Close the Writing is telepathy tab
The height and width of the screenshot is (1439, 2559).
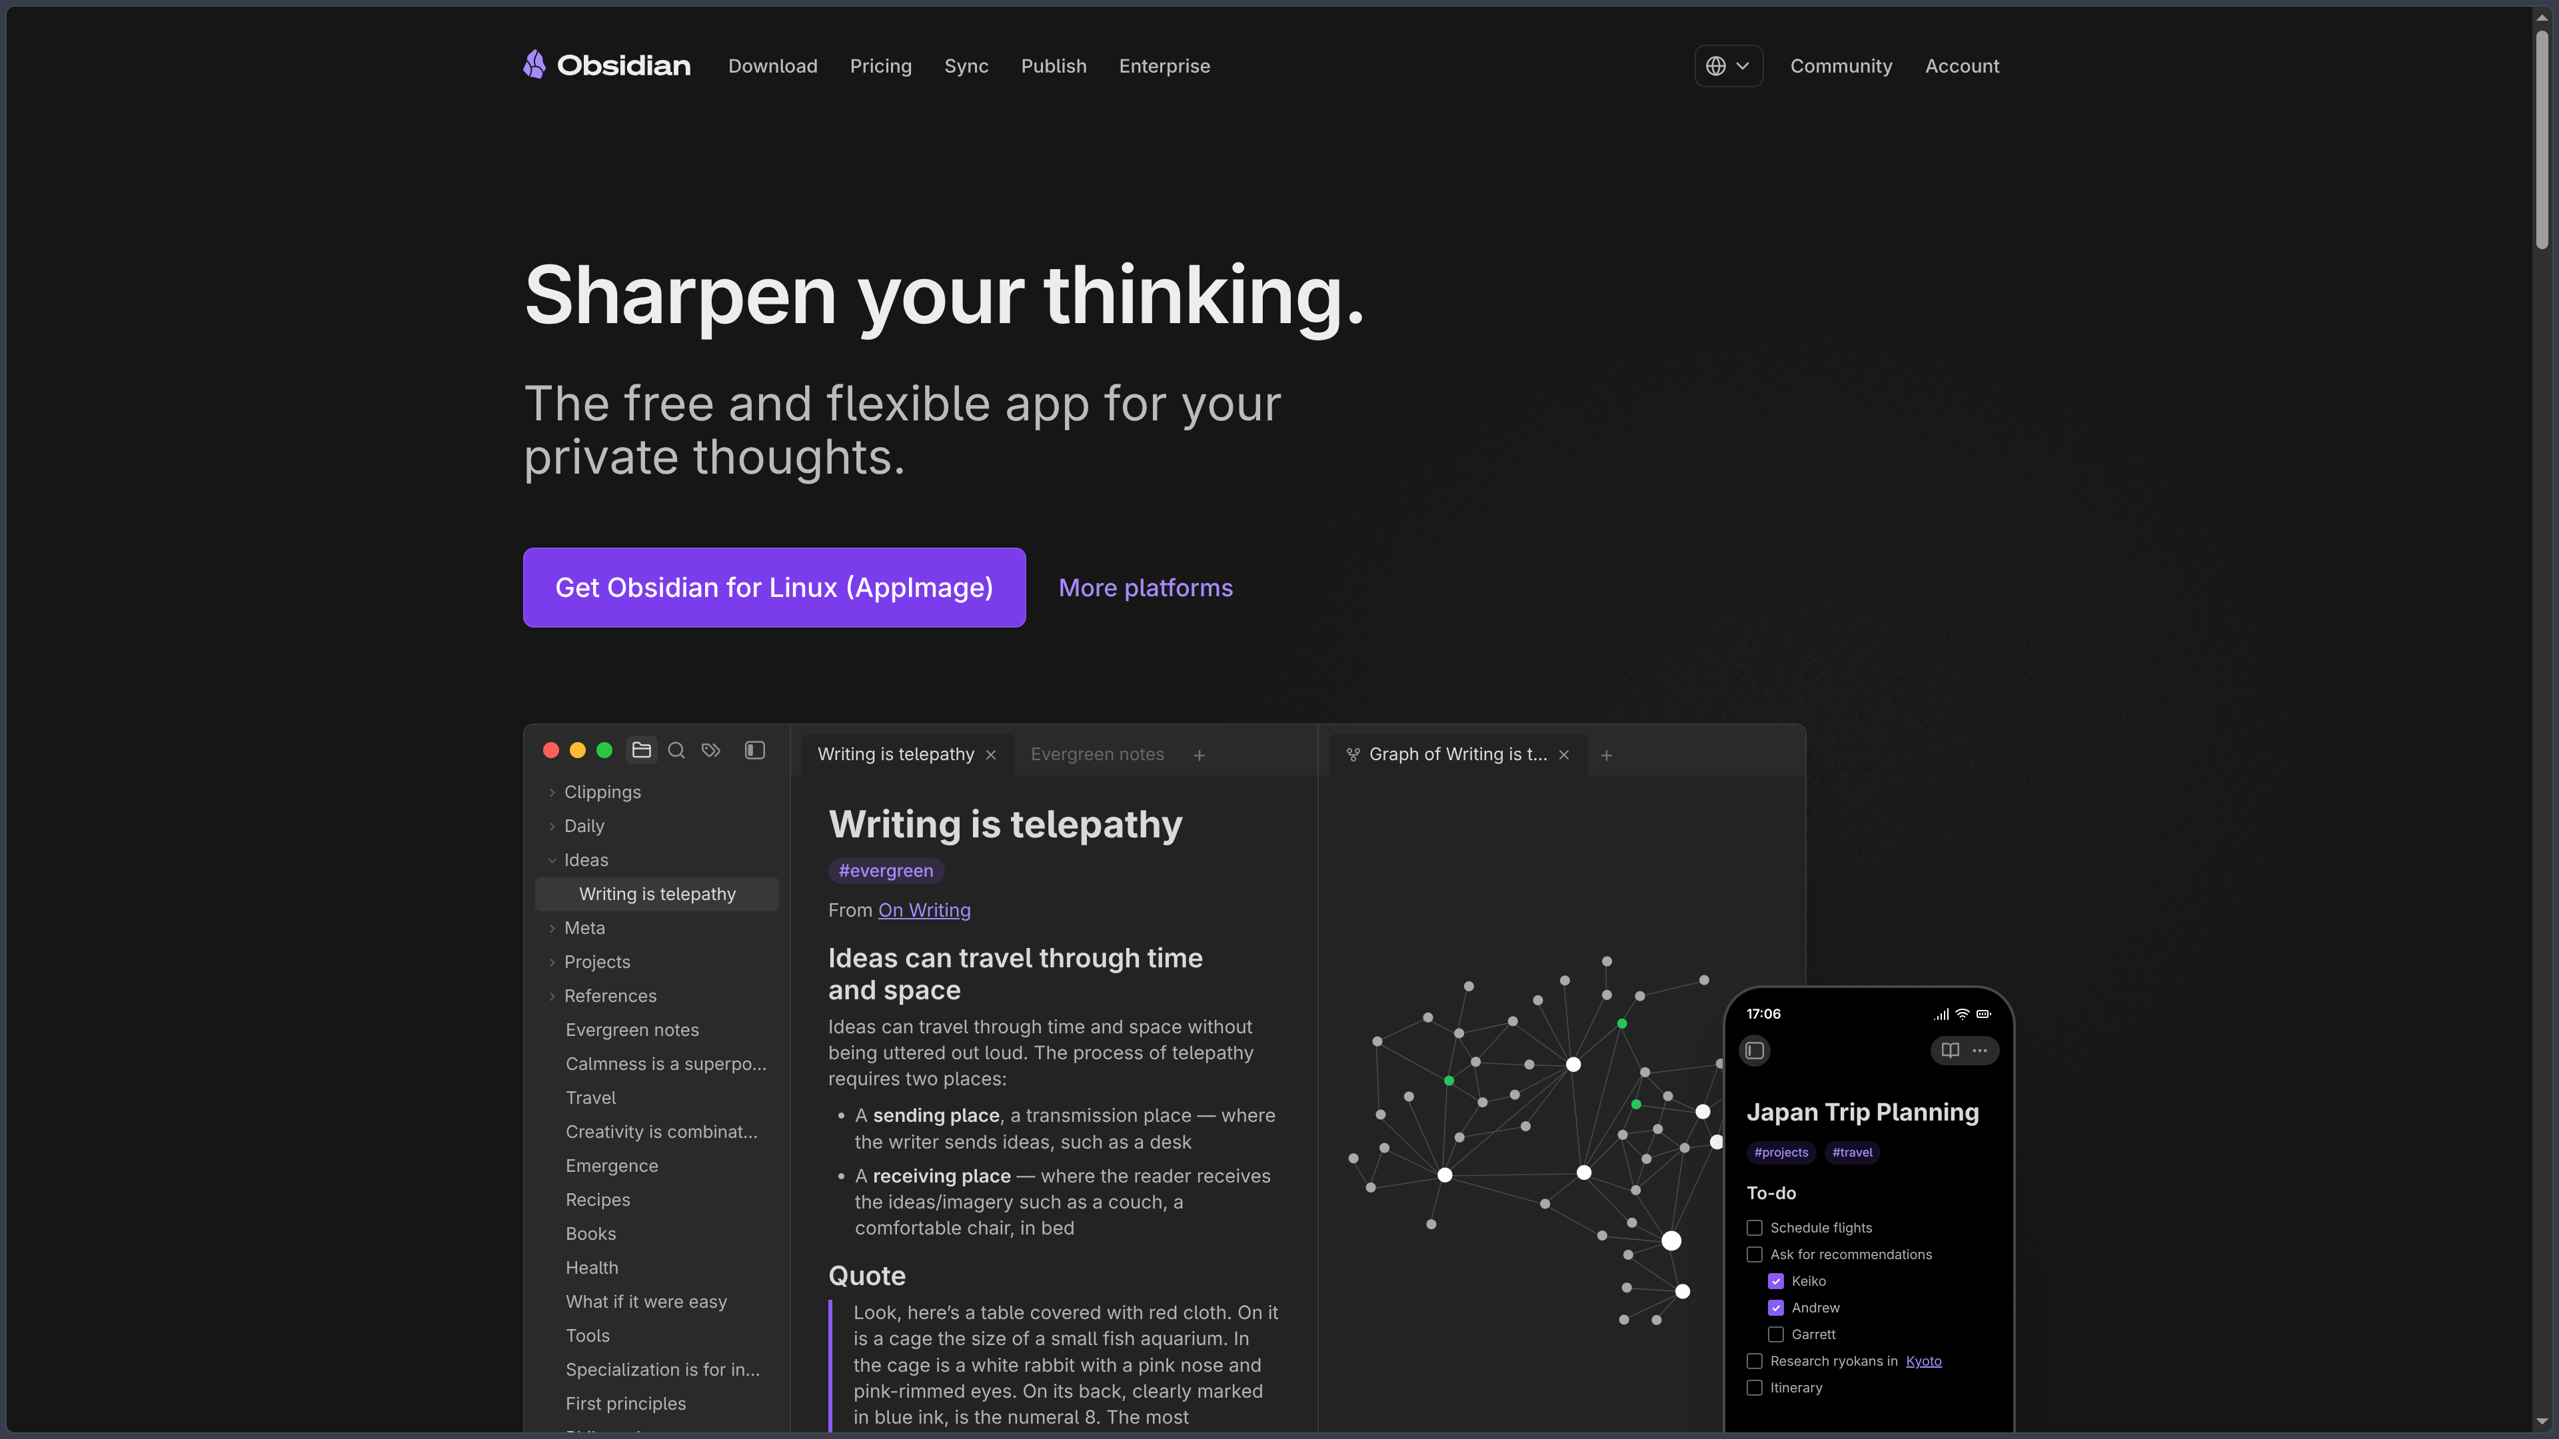pyautogui.click(x=990, y=755)
